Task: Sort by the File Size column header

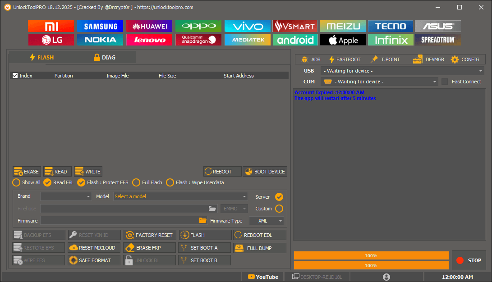Action: [167, 76]
